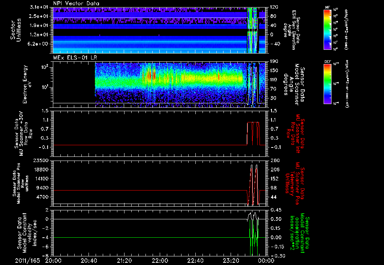Click the "150" scanner angle tick
The image size is (384, 265).
(x=275, y=70)
